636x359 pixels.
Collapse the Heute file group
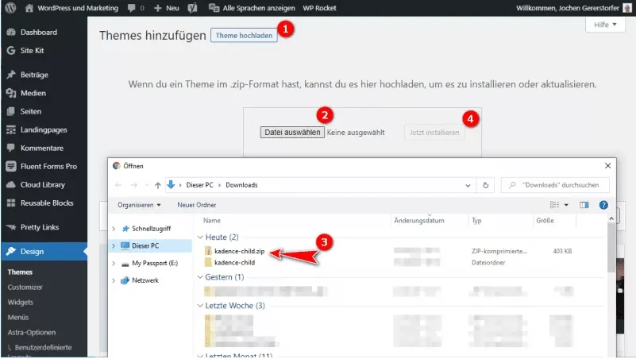pyautogui.click(x=200, y=237)
